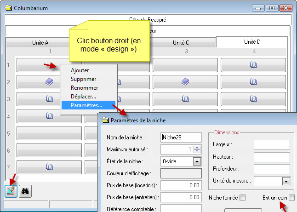This screenshot has height=212, width=297.
Task: Click open book niche in row 3 under Unité C
Action: pyautogui.click(x=185, y=99)
